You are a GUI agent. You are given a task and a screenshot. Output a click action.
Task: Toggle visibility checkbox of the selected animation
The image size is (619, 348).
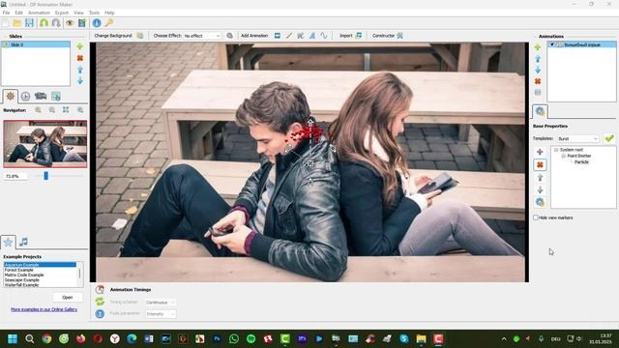(552, 44)
